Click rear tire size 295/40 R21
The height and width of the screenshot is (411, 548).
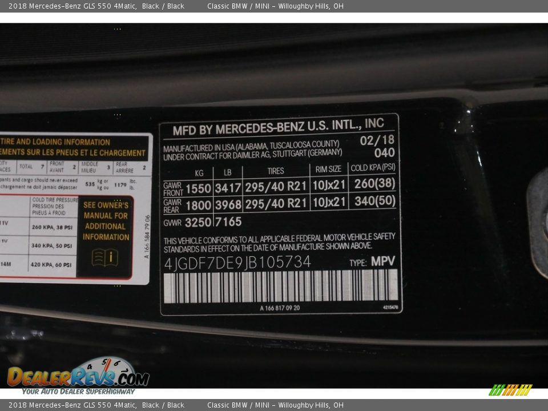click(275, 203)
